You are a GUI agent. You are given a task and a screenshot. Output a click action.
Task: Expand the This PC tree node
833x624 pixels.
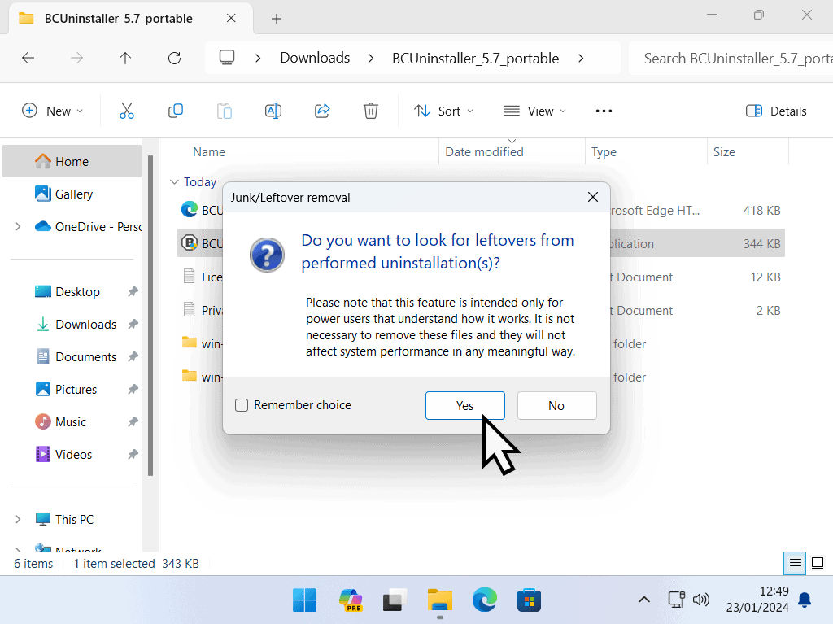[x=18, y=519]
